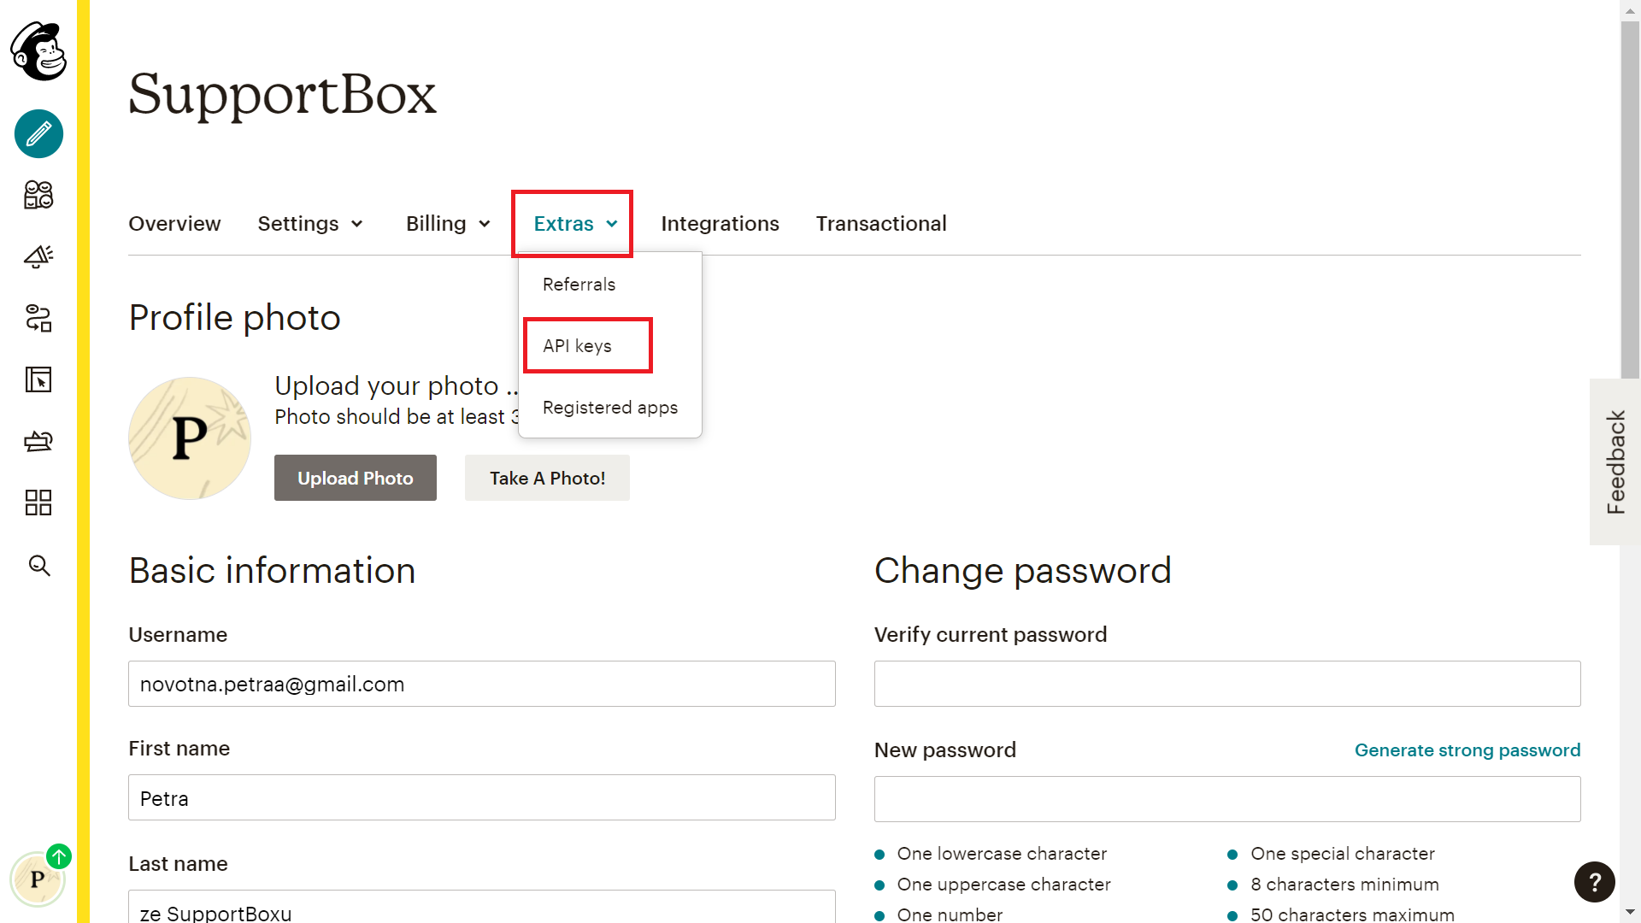Screen dimensions: 1641x923
Task: Click the Search magnifier icon
Action: tap(39, 565)
